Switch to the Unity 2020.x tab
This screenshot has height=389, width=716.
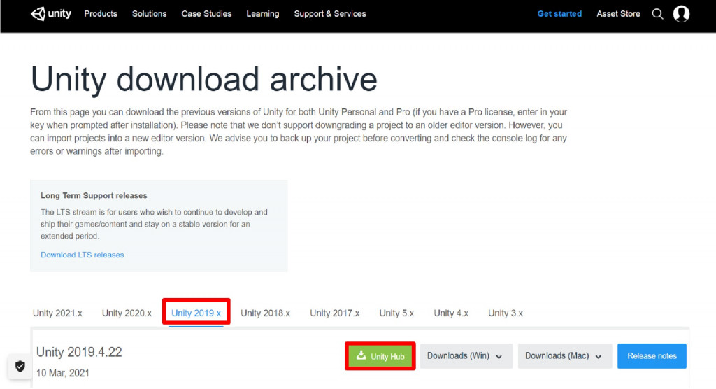(x=127, y=313)
